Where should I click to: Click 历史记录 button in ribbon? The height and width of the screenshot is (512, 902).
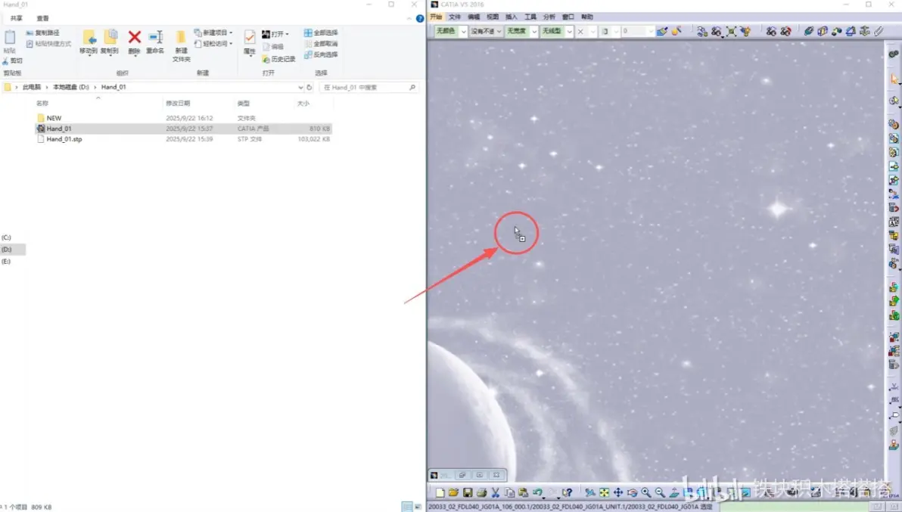pos(279,59)
